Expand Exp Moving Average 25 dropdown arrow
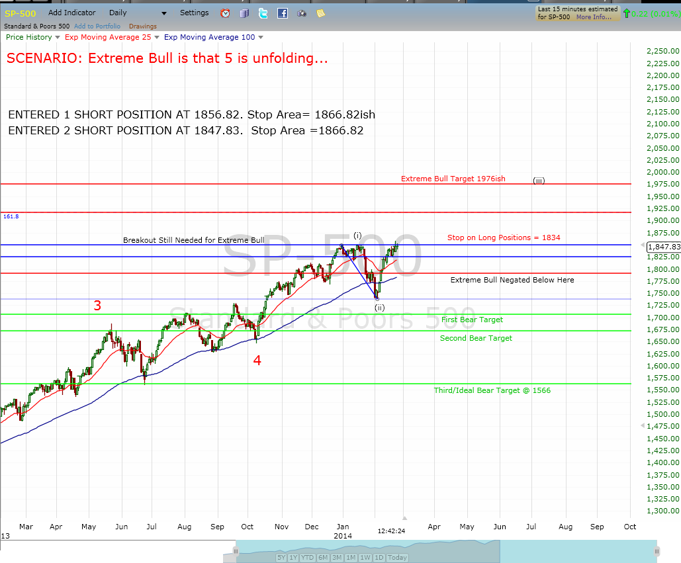The image size is (681, 563). pyautogui.click(x=157, y=37)
